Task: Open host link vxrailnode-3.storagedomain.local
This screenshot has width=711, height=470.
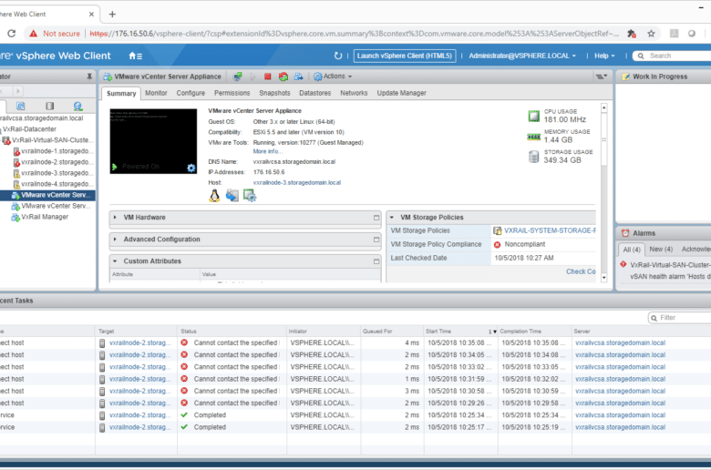Action: pos(297,183)
